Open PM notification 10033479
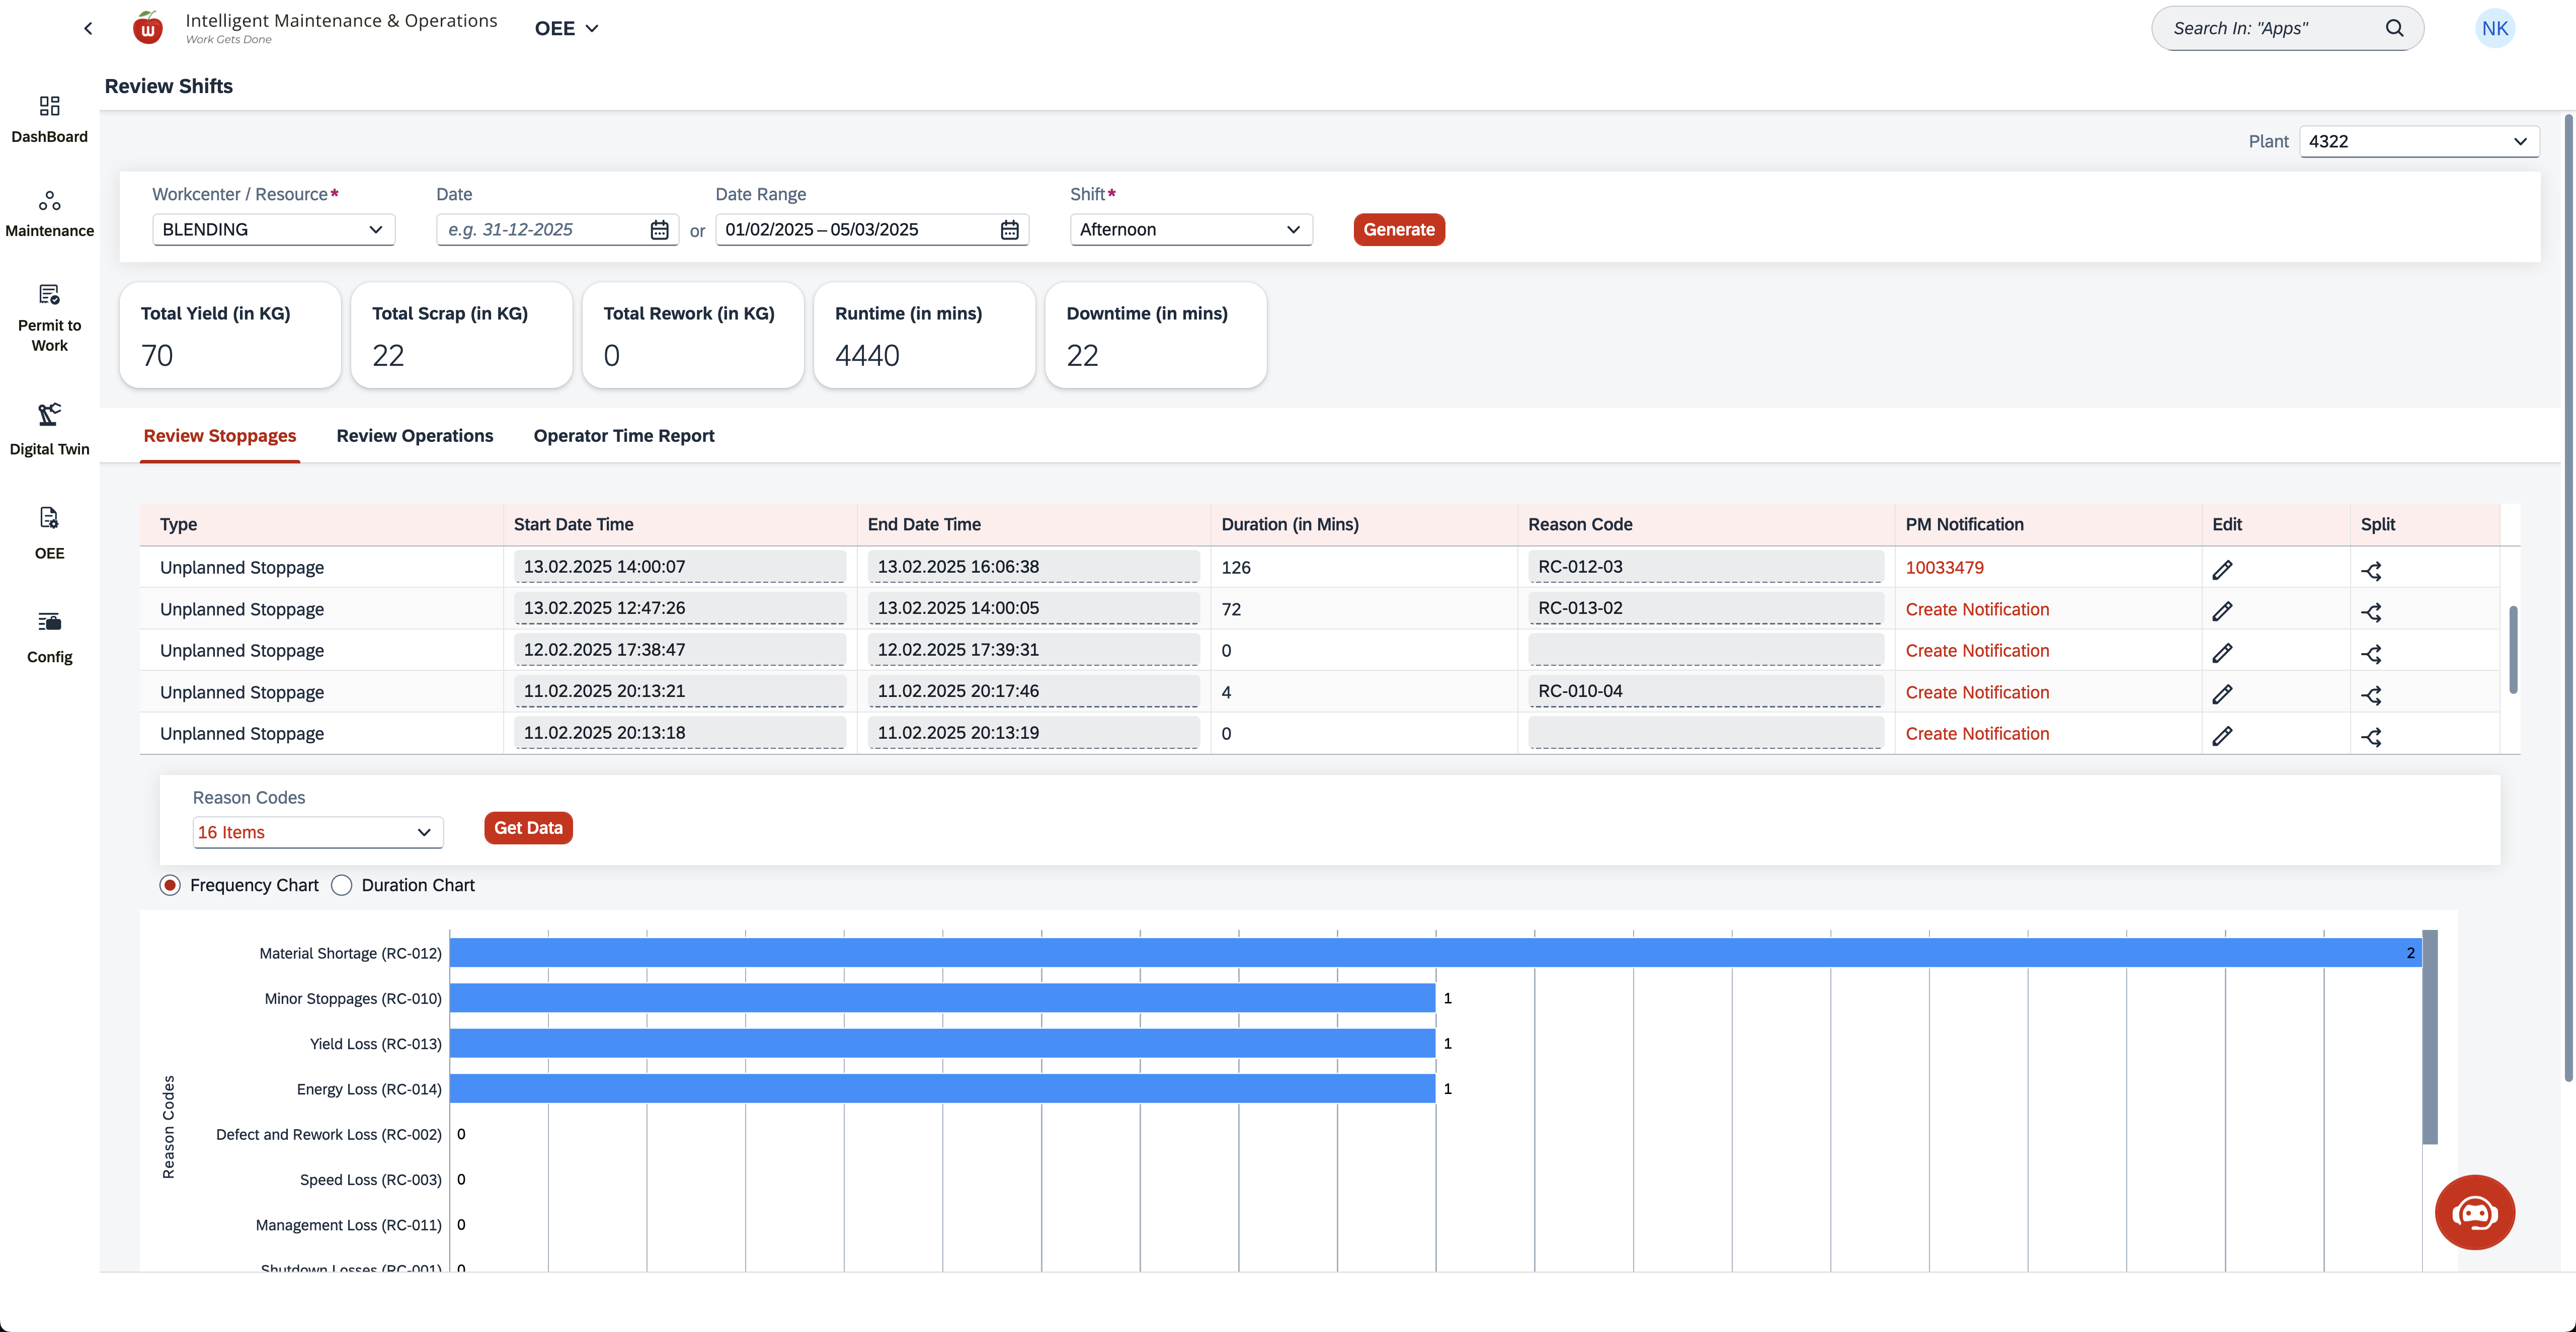This screenshot has height=1332, width=2576. pyautogui.click(x=1943, y=567)
